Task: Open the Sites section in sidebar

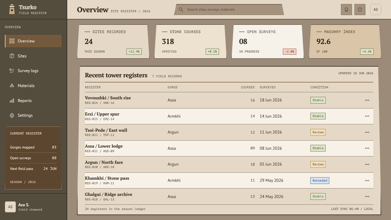Action: click(x=33, y=56)
